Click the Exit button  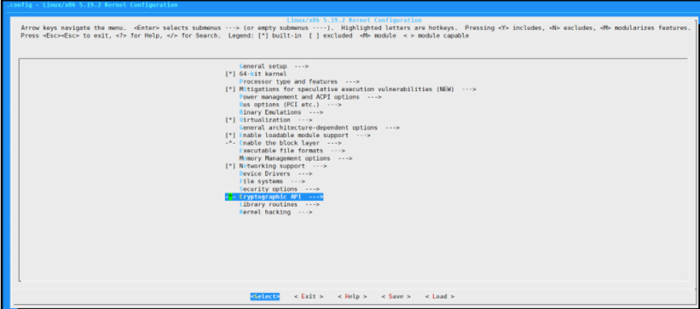(309, 296)
